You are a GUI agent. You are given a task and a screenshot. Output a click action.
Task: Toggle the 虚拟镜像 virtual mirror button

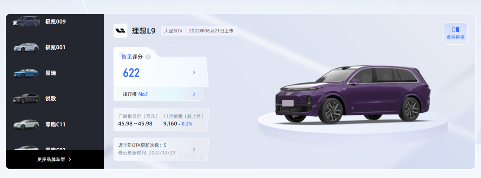pyautogui.click(x=455, y=33)
